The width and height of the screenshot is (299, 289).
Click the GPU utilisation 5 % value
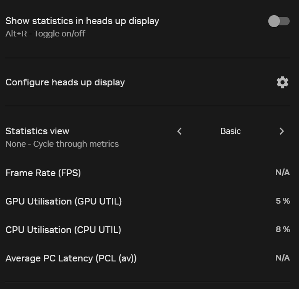tap(283, 201)
